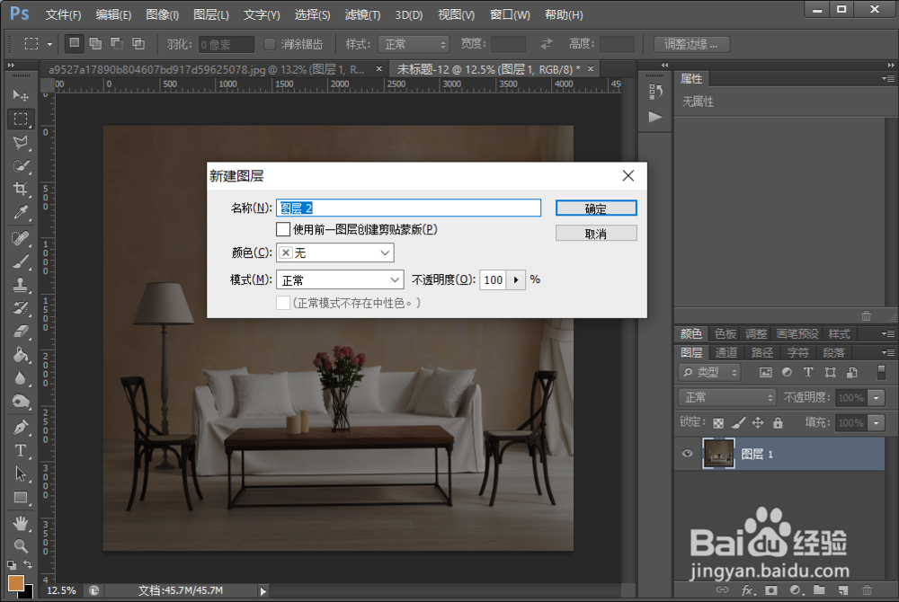Click the add layer style fx icon

748,589
